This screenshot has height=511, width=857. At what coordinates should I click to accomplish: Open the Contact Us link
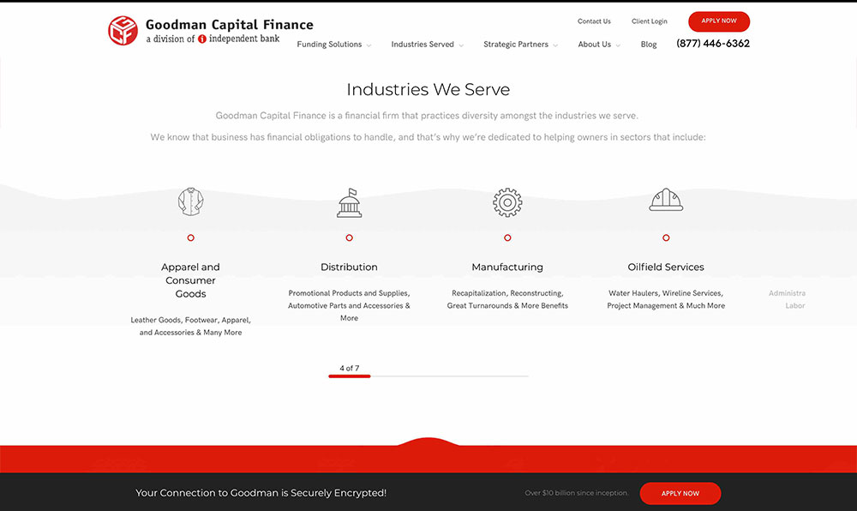pyautogui.click(x=594, y=21)
